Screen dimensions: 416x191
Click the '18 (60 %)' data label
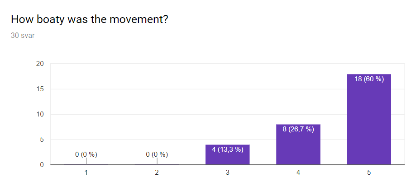pyautogui.click(x=369, y=79)
